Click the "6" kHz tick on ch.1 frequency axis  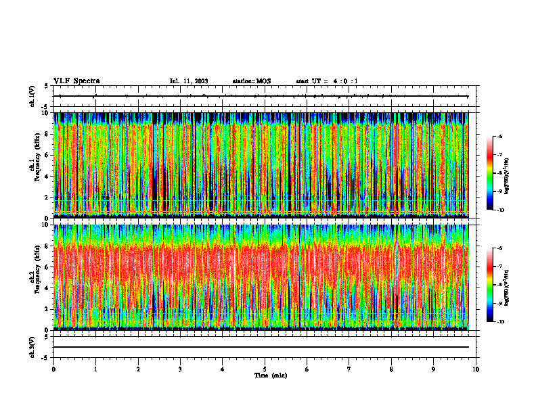pos(47,155)
